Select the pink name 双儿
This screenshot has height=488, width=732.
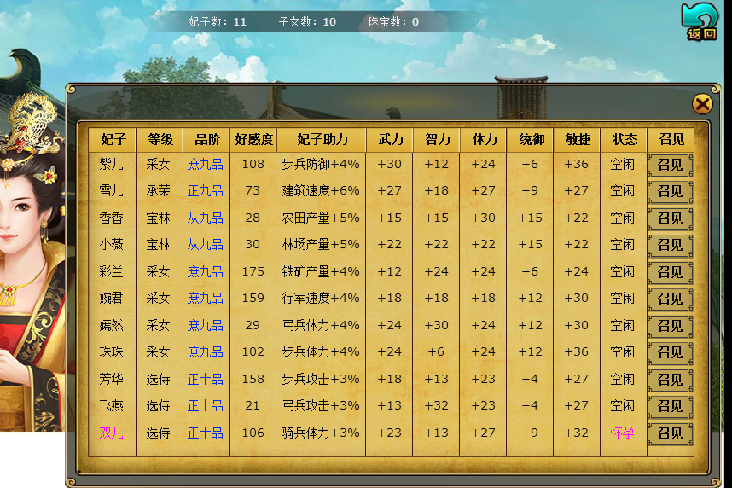click(x=111, y=433)
